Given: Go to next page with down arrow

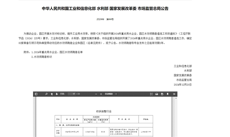Looking at the screenshot, I should click(x=57, y=94).
